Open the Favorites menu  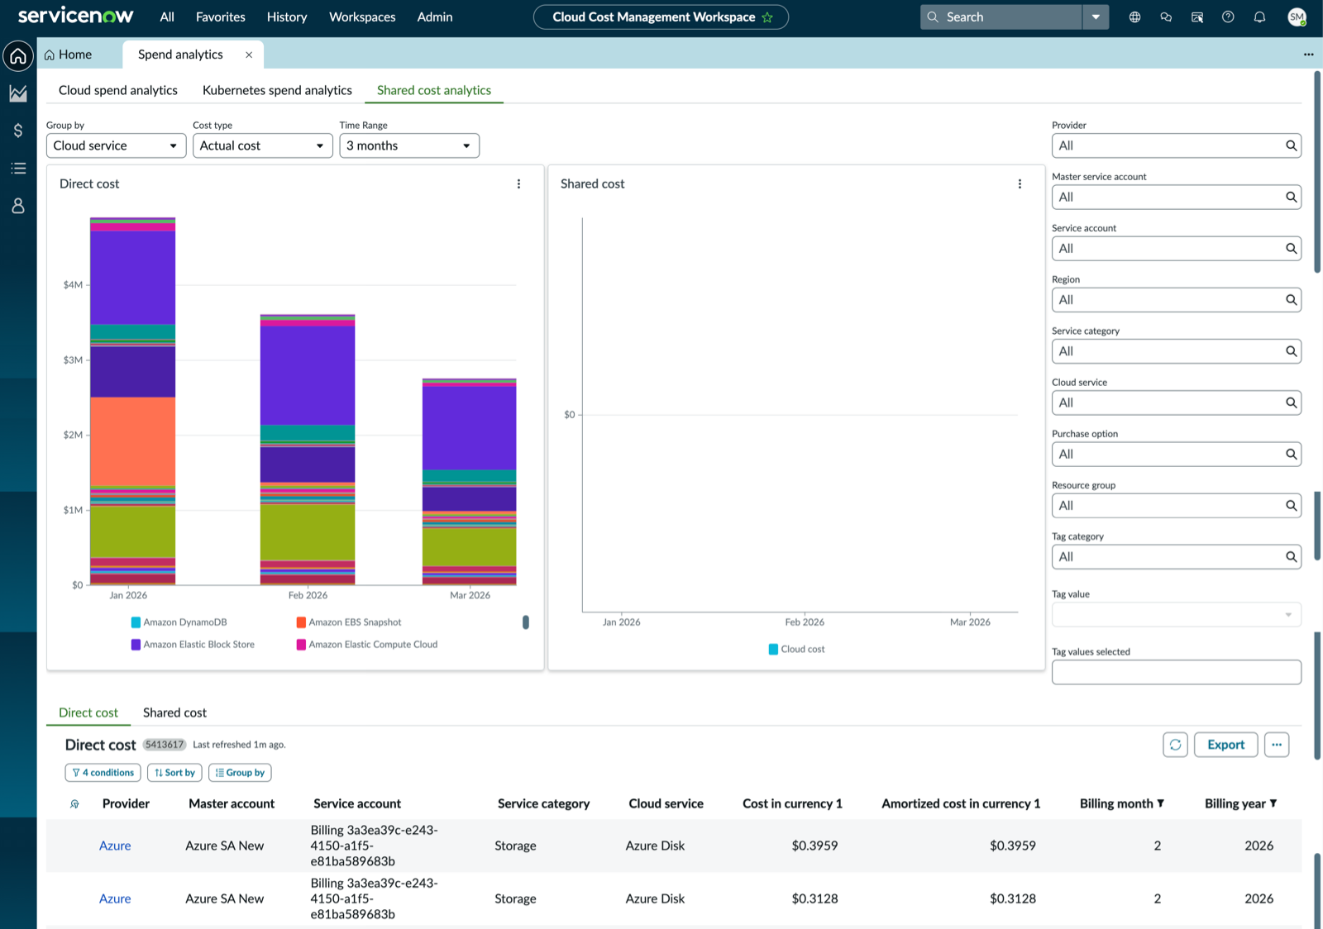(x=220, y=17)
